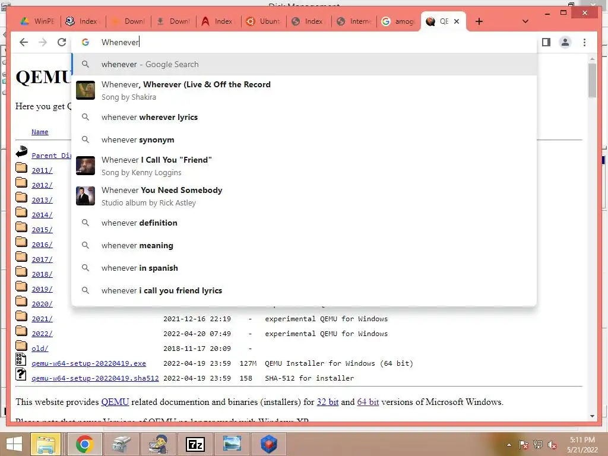
Task: Go back with the browser back arrow
Action: coord(24,42)
